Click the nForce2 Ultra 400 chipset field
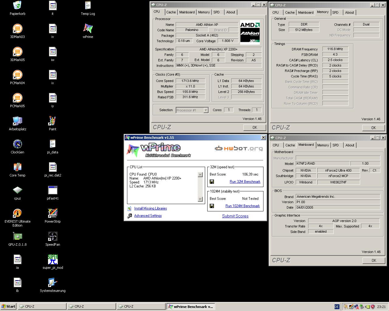Image resolution: width=389 pixels, height=311 pixels. click(338, 170)
